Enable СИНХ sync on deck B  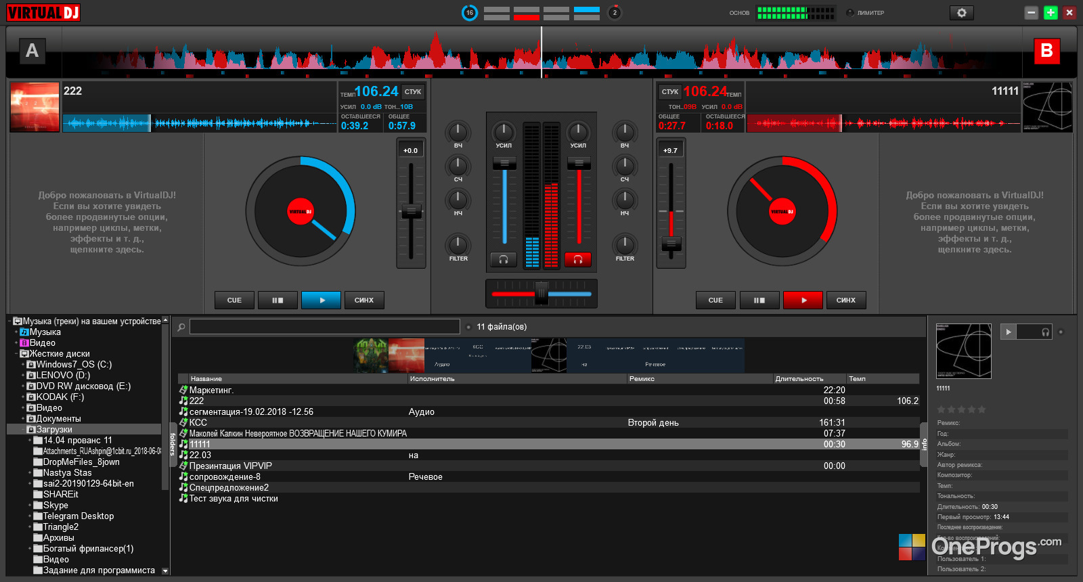pos(846,300)
